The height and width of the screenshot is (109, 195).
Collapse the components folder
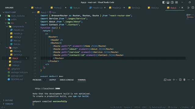pos(7,26)
